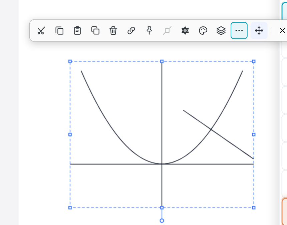This screenshot has width=287, height=225.
Task: Select the bottom-right resize handle
Action: tap(254, 208)
